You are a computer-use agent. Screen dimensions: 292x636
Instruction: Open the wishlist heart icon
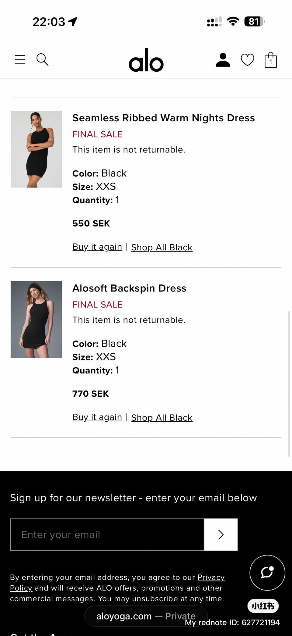pyautogui.click(x=247, y=60)
